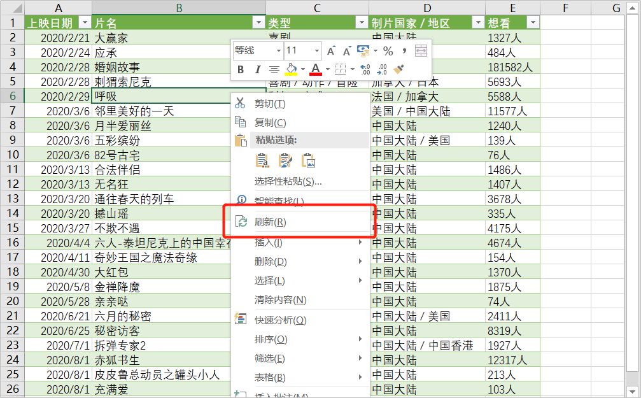The height and width of the screenshot is (398, 641).
Task: Click the borders icon in mini toolbar
Action: tap(340, 69)
